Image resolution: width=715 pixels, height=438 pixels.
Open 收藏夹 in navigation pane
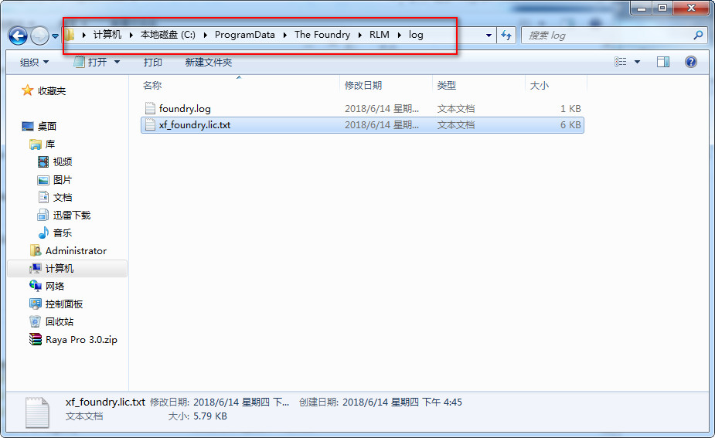[x=52, y=90]
